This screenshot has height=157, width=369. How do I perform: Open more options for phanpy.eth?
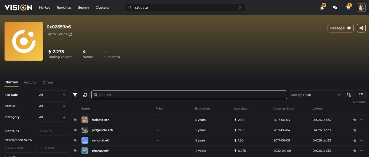tap(361, 151)
